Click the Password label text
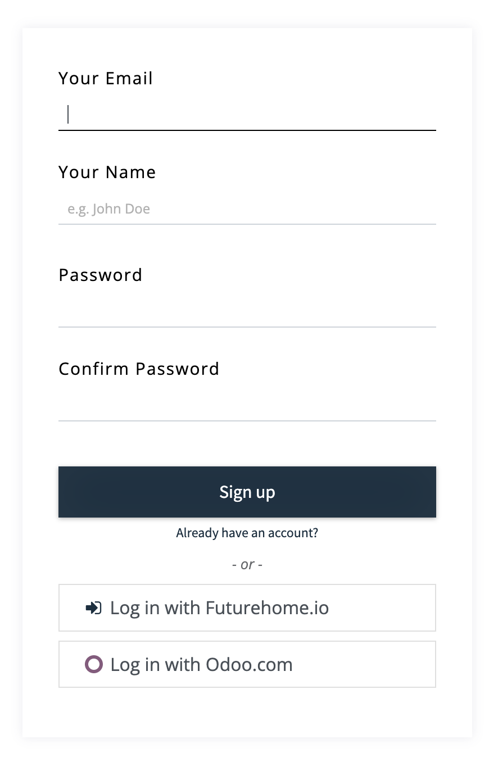Screen dimensions: 489x762 tap(101, 275)
